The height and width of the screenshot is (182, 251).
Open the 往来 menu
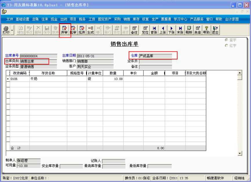(x=45, y=19)
